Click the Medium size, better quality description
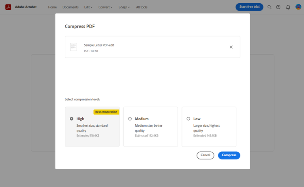 pyautogui.click(x=148, y=128)
